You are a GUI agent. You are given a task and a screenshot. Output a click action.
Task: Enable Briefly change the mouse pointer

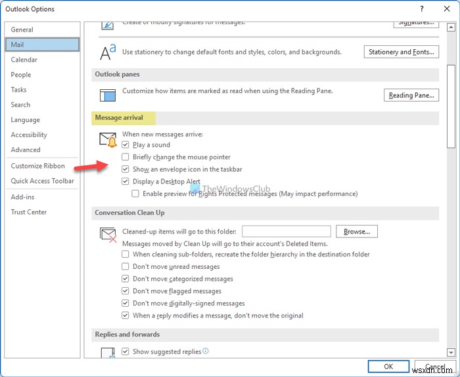click(x=126, y=157)
